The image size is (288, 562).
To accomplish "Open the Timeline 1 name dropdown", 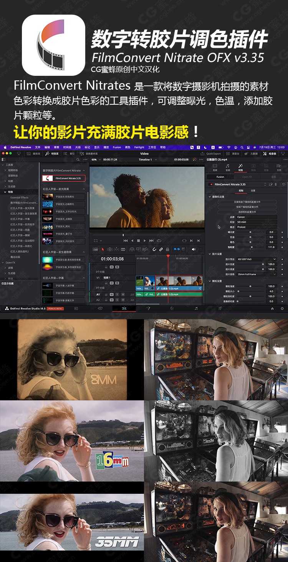I will click(148, 159).
